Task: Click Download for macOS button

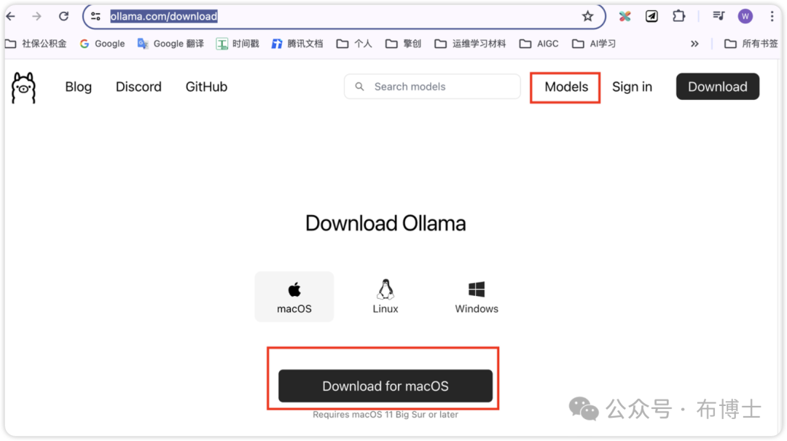Action: [385, 386]
